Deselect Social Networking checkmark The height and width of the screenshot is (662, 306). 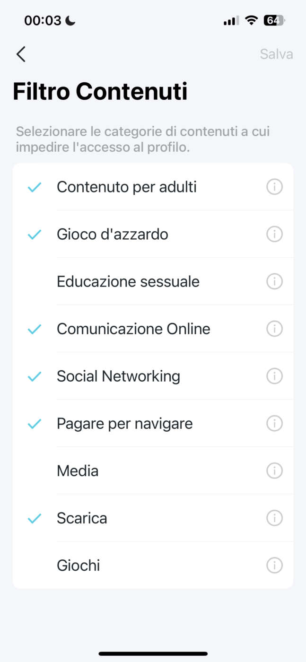[35, 376]
